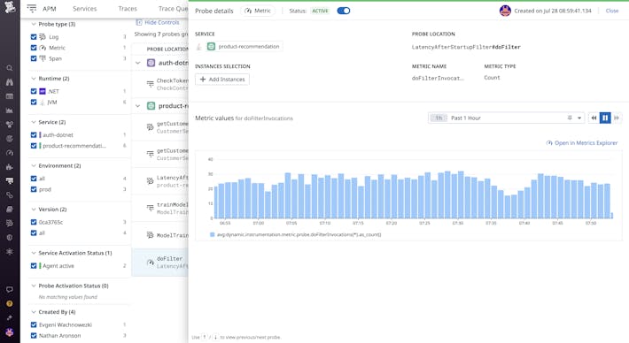Click the trainModel span probe icon
This screenshot has height=343, width=629.
pos(150,208)
